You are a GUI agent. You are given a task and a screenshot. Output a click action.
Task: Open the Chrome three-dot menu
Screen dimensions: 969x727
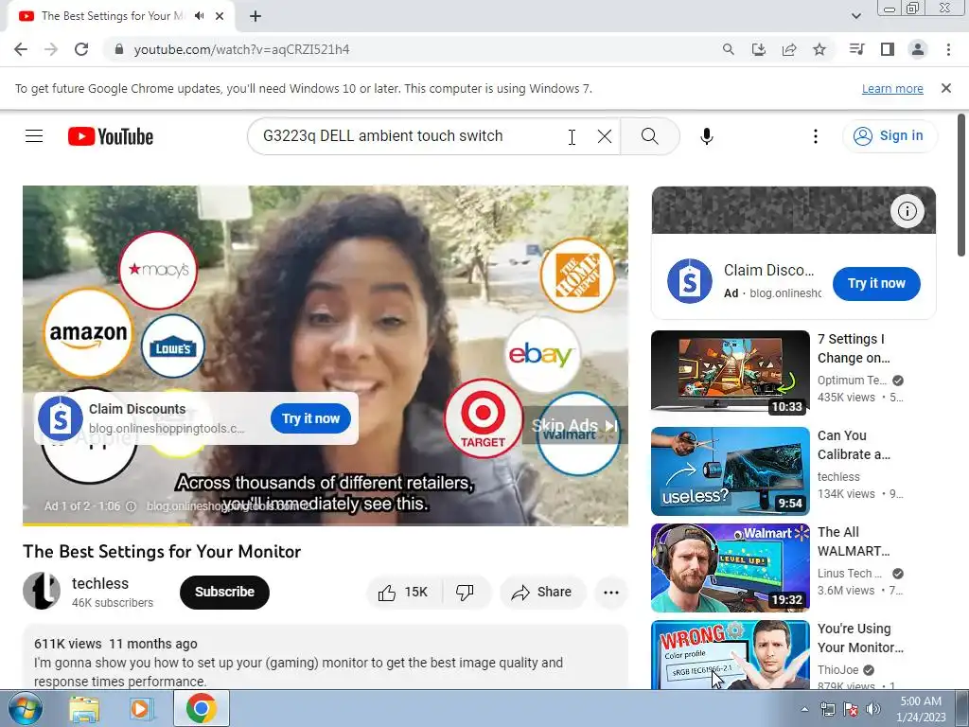(x=948, y=49)
